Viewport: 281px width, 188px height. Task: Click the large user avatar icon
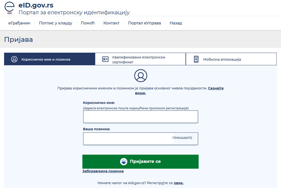pos(140,75)
